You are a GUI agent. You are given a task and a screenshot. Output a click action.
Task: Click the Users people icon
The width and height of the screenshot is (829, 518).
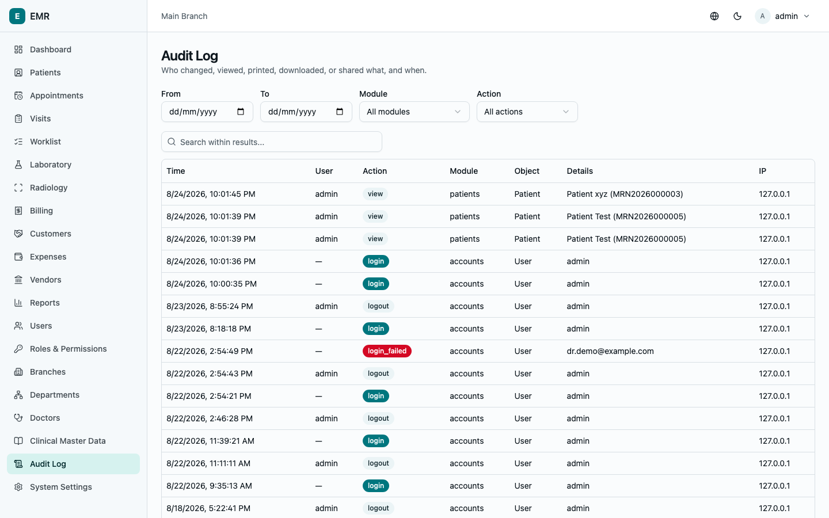pos(18,326)
